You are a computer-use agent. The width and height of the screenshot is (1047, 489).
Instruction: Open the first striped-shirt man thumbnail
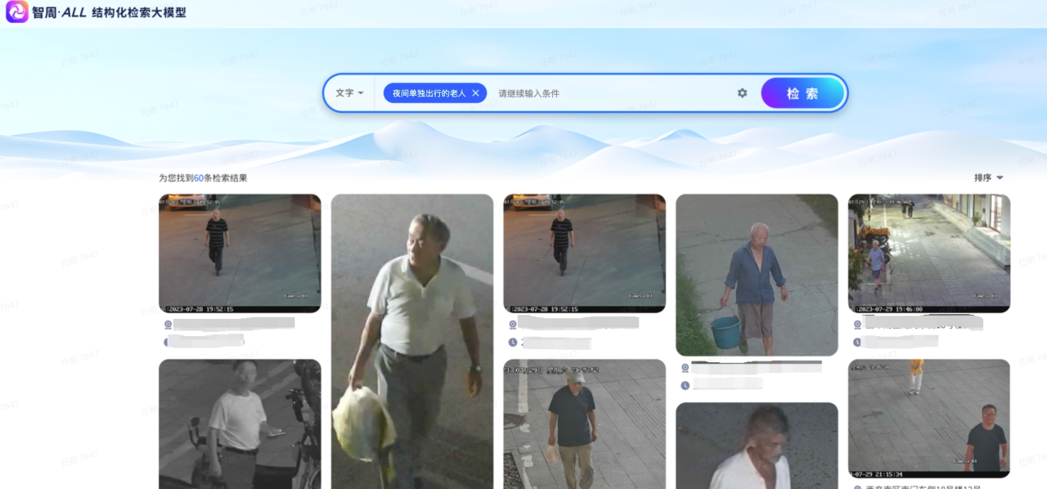(240, 253)
